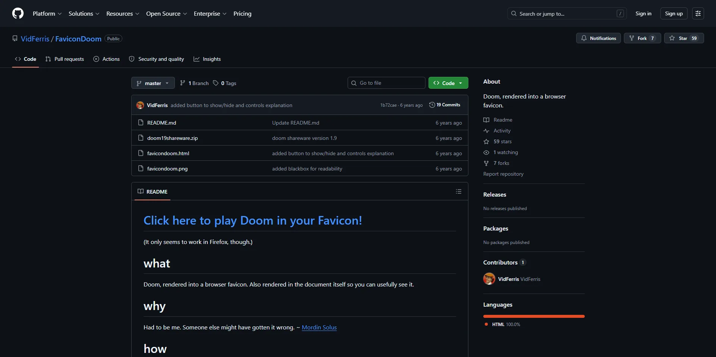Click the eye icon next to 1 watching
716x357 pixels.
[x=486, y=152]
